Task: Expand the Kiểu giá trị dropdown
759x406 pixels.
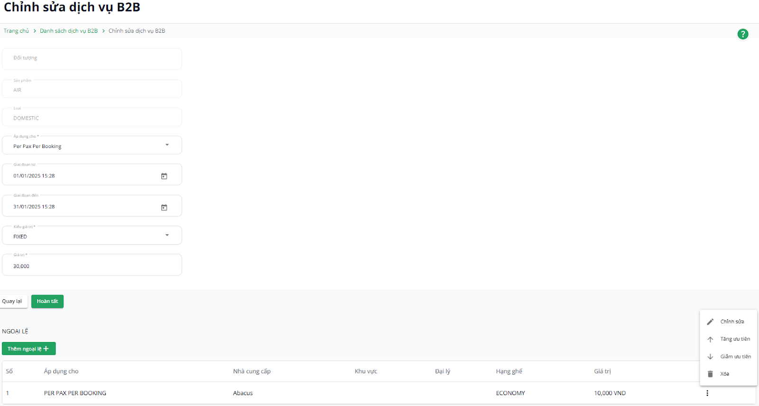Action: coord(167,235)
